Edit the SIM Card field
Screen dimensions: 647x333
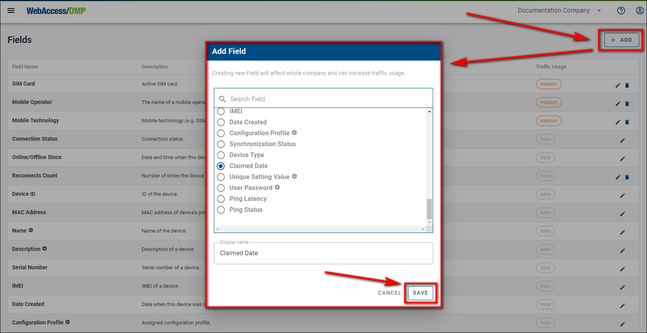click(x=618, y=85)
